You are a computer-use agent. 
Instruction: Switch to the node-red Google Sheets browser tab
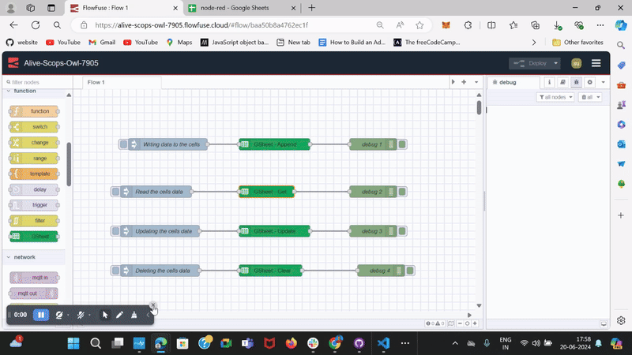pyautogui.click(x=240, y=8)
